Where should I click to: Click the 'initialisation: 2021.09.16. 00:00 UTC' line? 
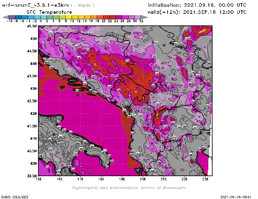click(197, 5)
